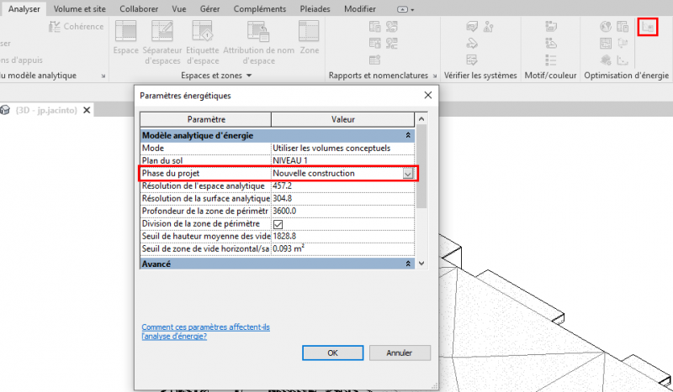Collapse the Avancé section
Viewport: 673px width, 392px height.
point(408,264)
